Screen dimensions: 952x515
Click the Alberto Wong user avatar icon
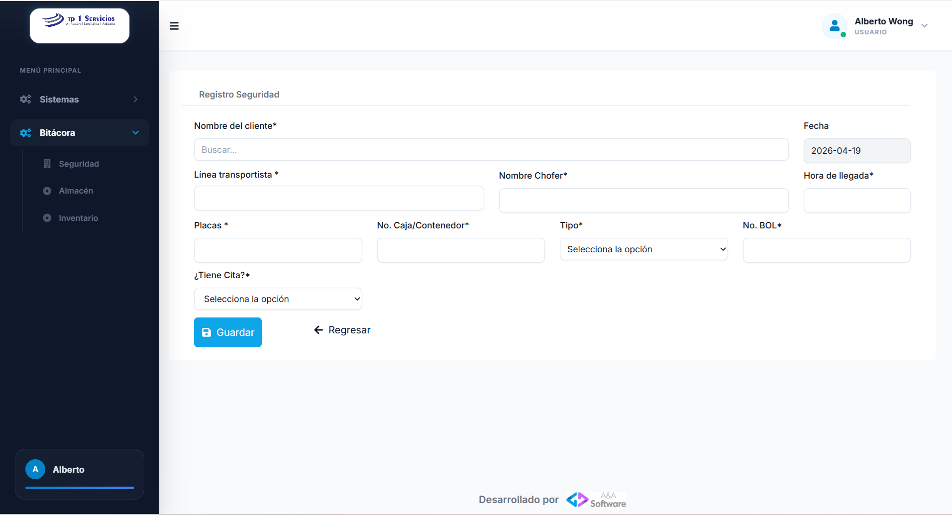tap(835, 26)
